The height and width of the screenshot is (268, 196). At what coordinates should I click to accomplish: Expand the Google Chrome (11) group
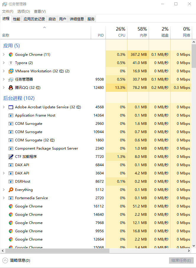pos(4,55)
